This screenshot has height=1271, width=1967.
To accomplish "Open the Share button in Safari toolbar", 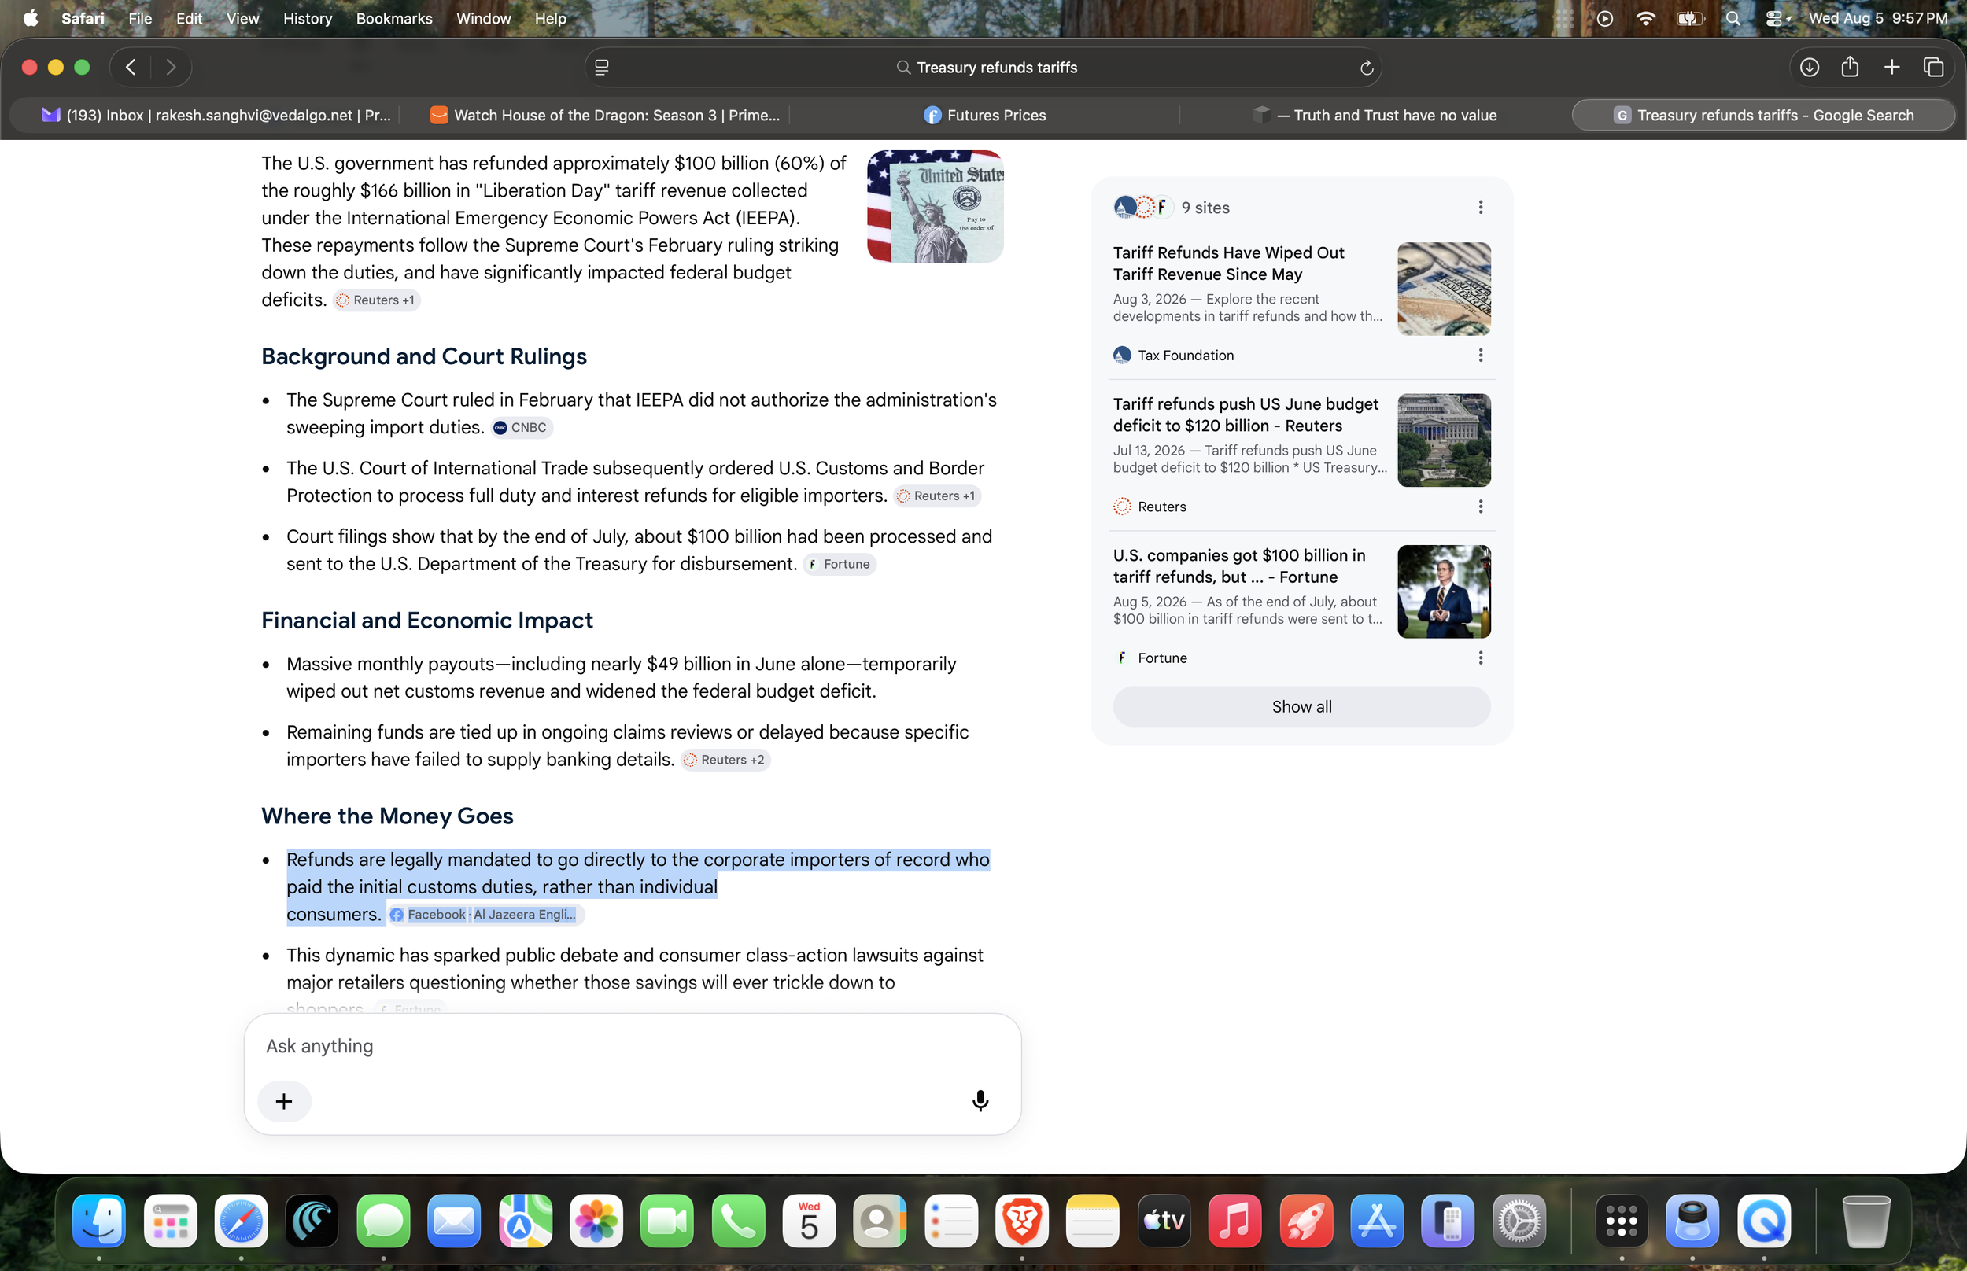I will click(x=1850, y=67).
